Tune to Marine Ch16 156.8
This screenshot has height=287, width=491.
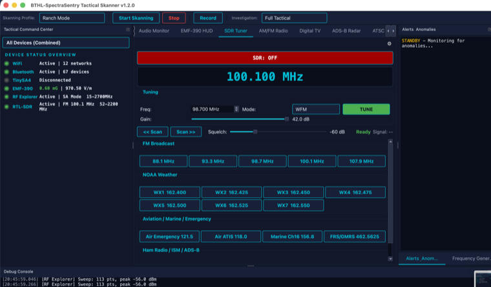[292, 236]
